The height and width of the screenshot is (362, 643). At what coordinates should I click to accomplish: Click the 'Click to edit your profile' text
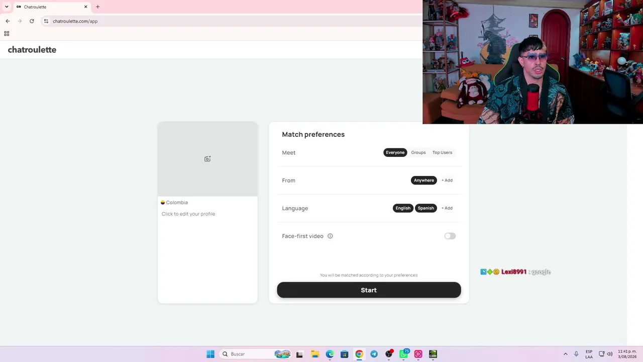coord(188,214)
